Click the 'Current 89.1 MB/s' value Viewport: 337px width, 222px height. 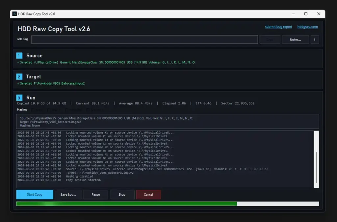tap(92, 103)
